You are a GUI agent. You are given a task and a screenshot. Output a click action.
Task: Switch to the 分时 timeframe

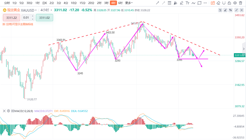tap(7, 3)
